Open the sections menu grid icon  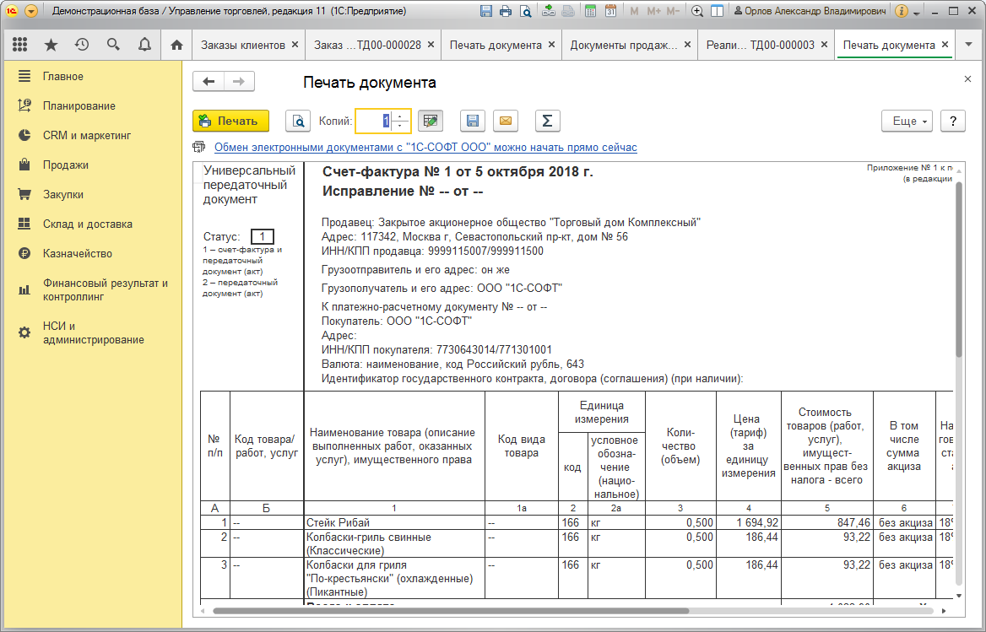tap(19, 45)
